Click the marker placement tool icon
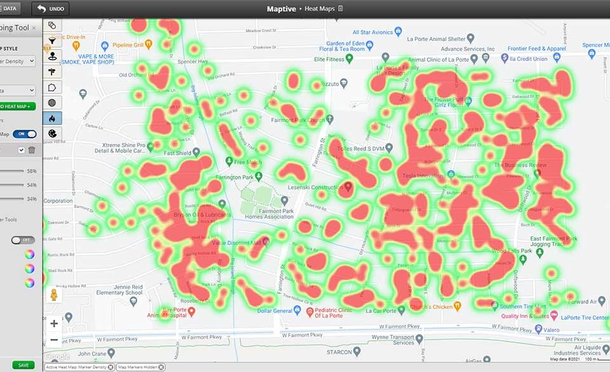610x372 pixels. click(53, 56)
